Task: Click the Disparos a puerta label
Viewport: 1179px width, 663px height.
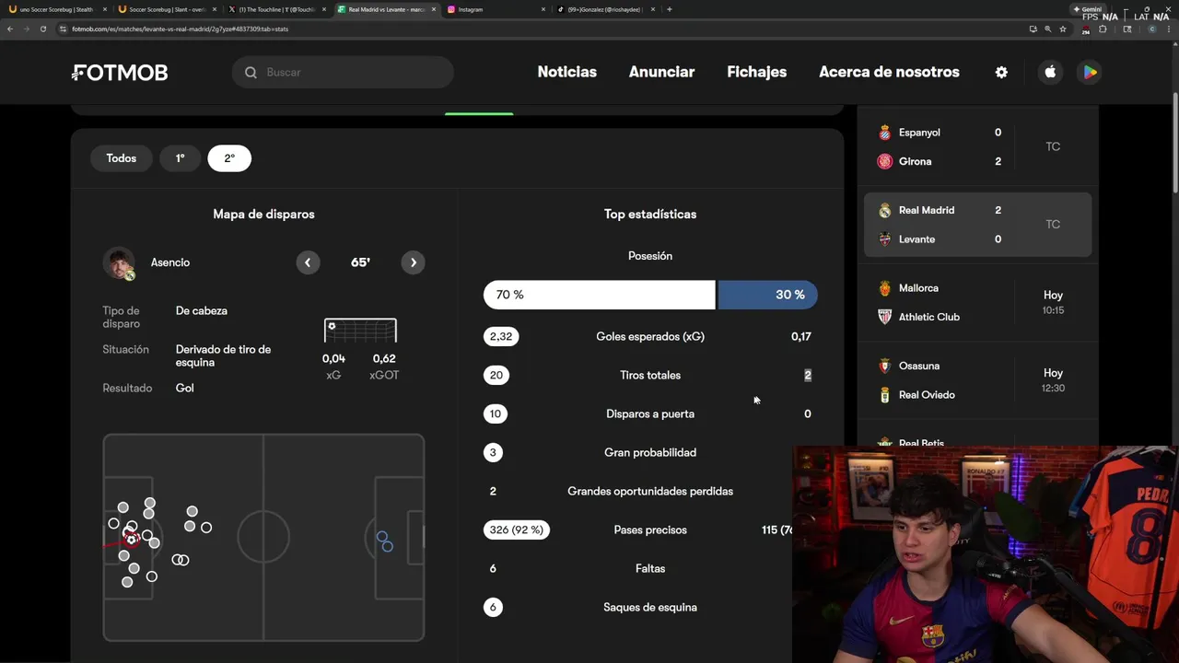Action: (650, 414)
